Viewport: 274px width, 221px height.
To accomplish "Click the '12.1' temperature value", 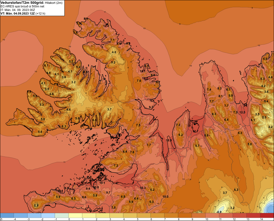I will click(142, 71).
